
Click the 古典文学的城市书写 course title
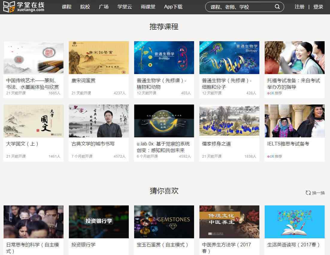coord(93,144)
